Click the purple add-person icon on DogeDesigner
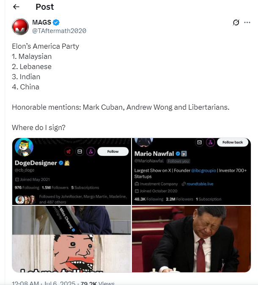The image size is (258, 285). click(91, 152)
